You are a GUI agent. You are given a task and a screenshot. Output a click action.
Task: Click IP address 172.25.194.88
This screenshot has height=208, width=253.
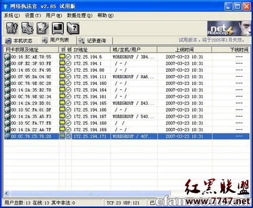tap(89, 70)
